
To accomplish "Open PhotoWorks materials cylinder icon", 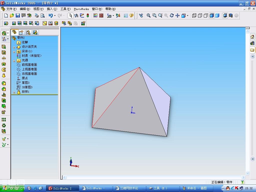I will [x=56, y=23].
